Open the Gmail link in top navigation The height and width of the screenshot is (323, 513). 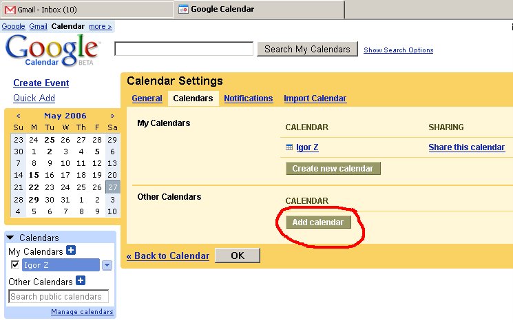[x=39, y=26]
